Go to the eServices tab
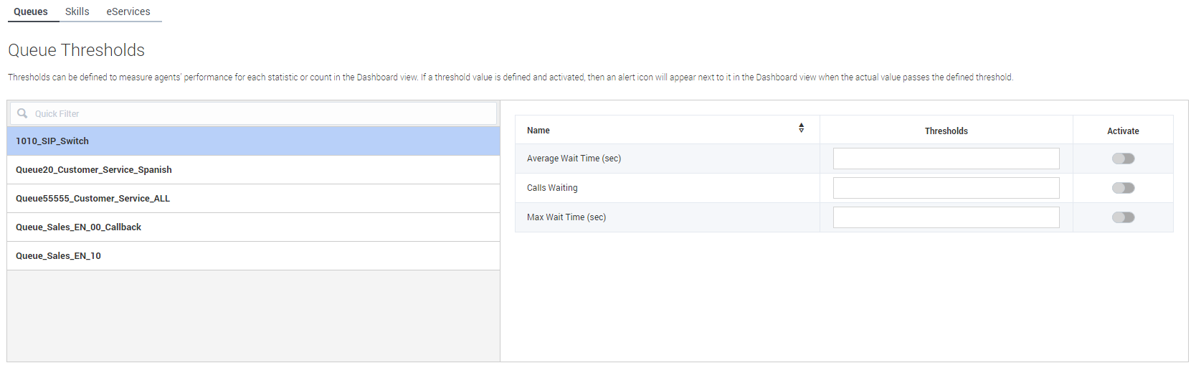Screen dimensions: 1196x368 pyautogui.click(x=128, y=11)
